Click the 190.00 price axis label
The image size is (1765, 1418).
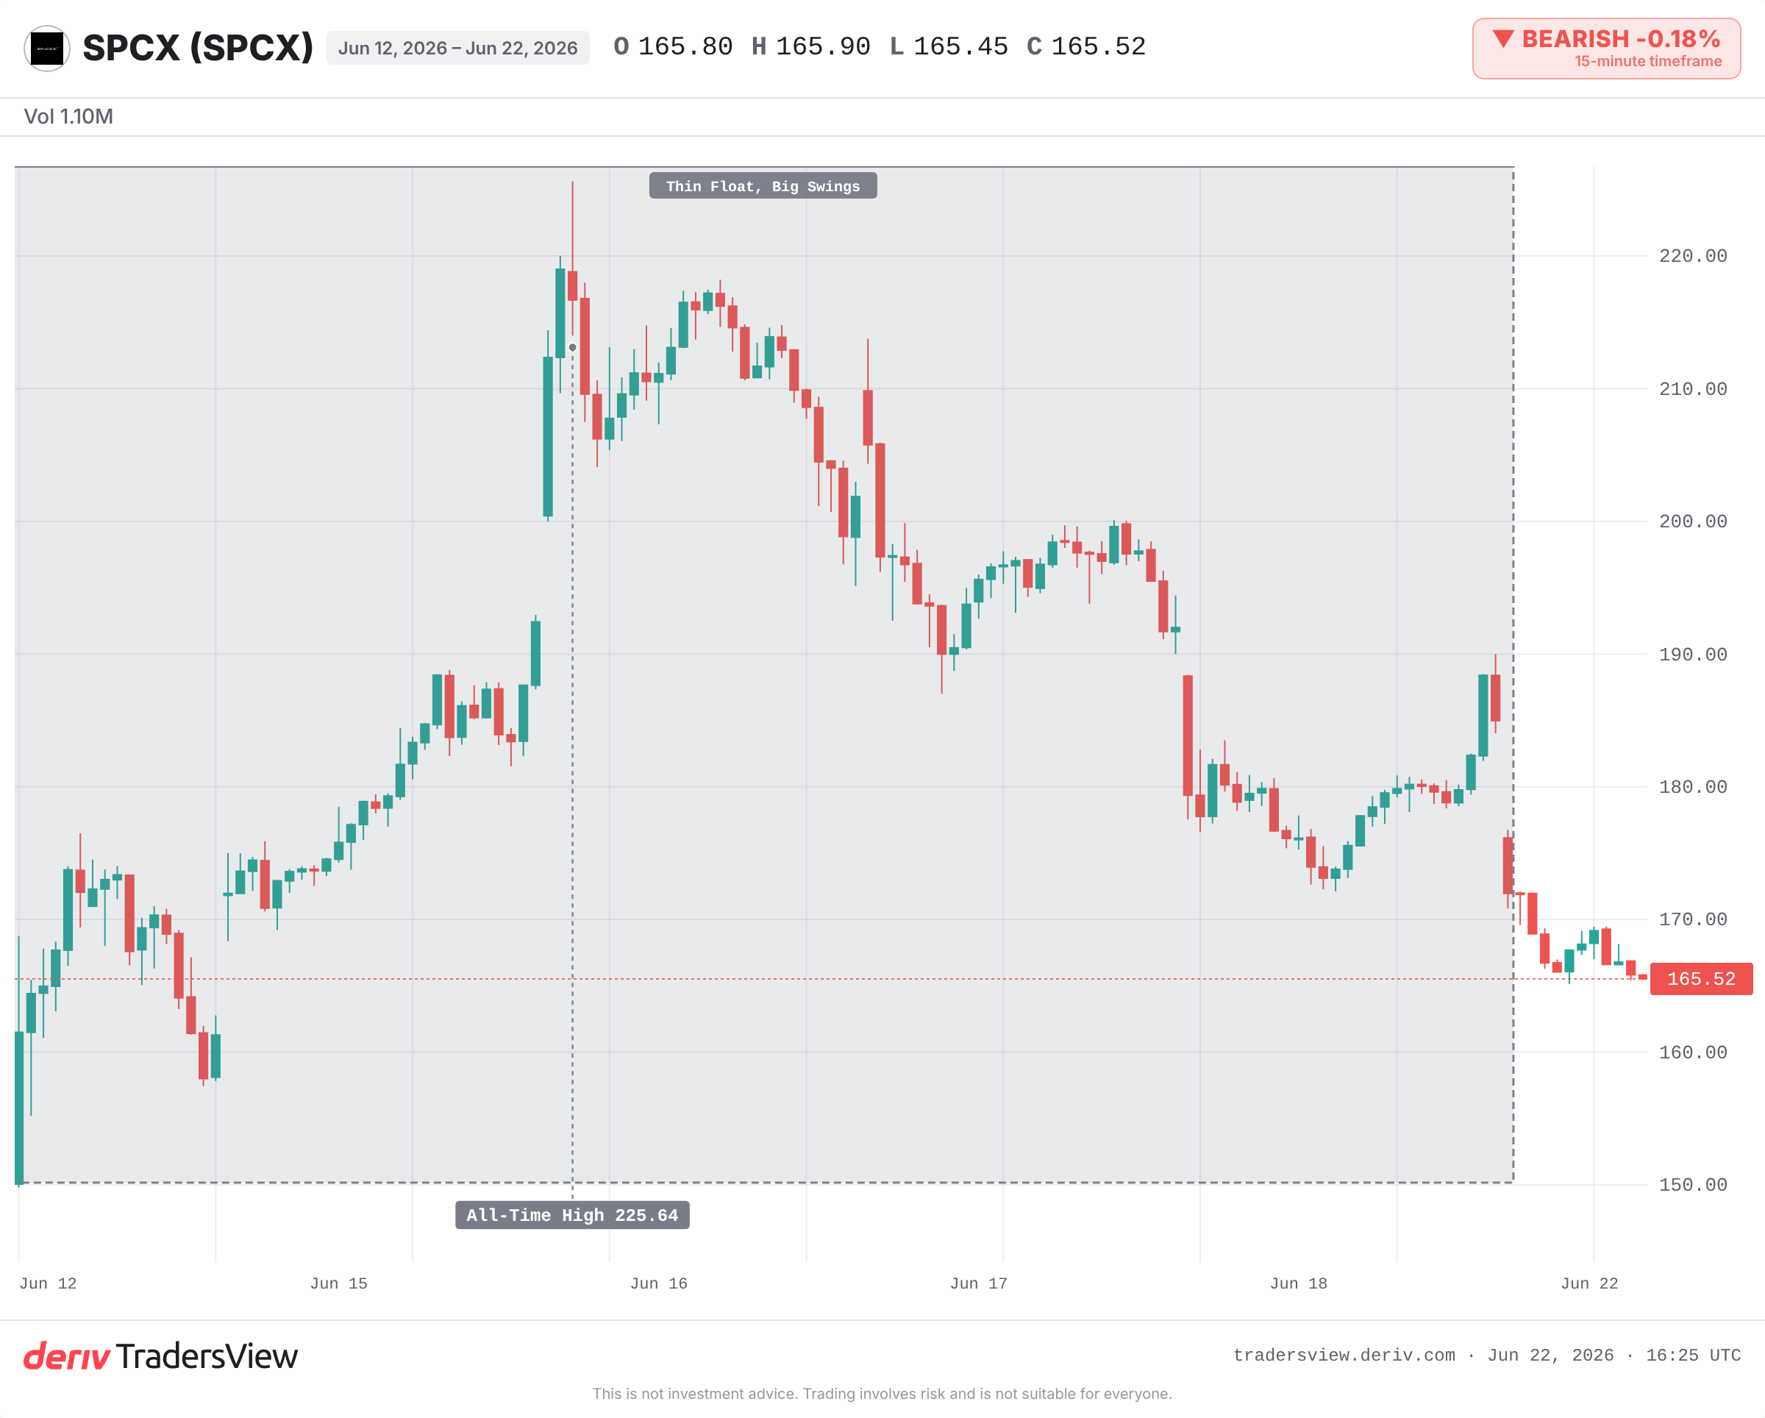tap(1693, 654)
